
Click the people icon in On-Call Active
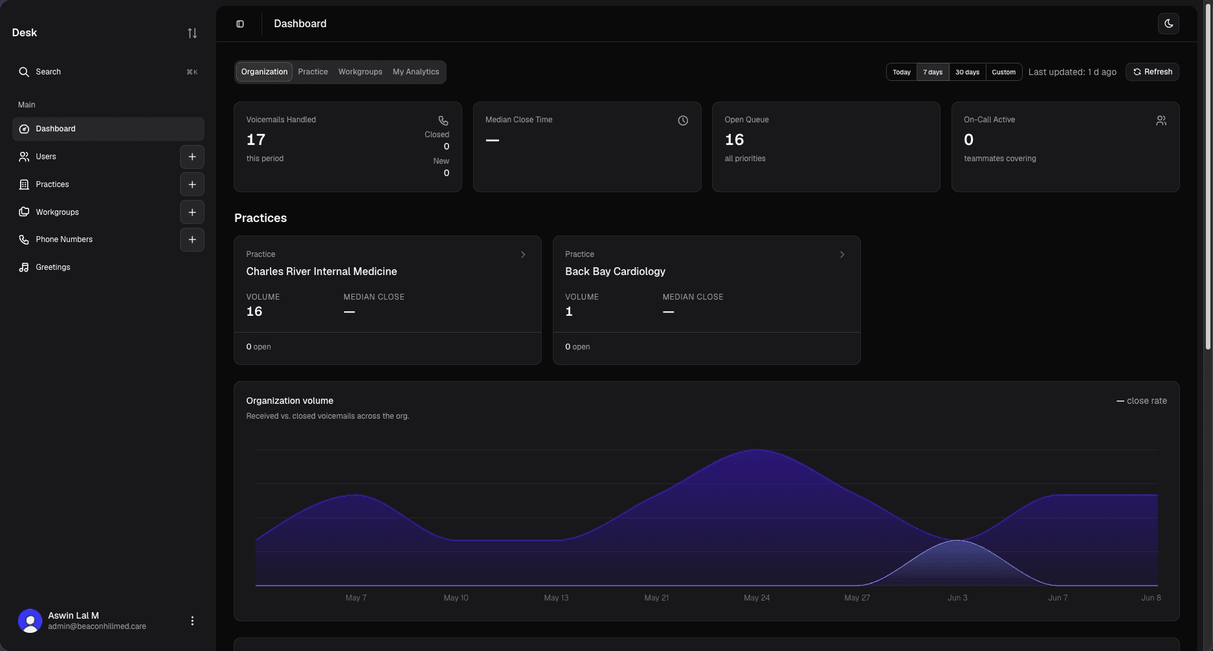point(1161,120)
